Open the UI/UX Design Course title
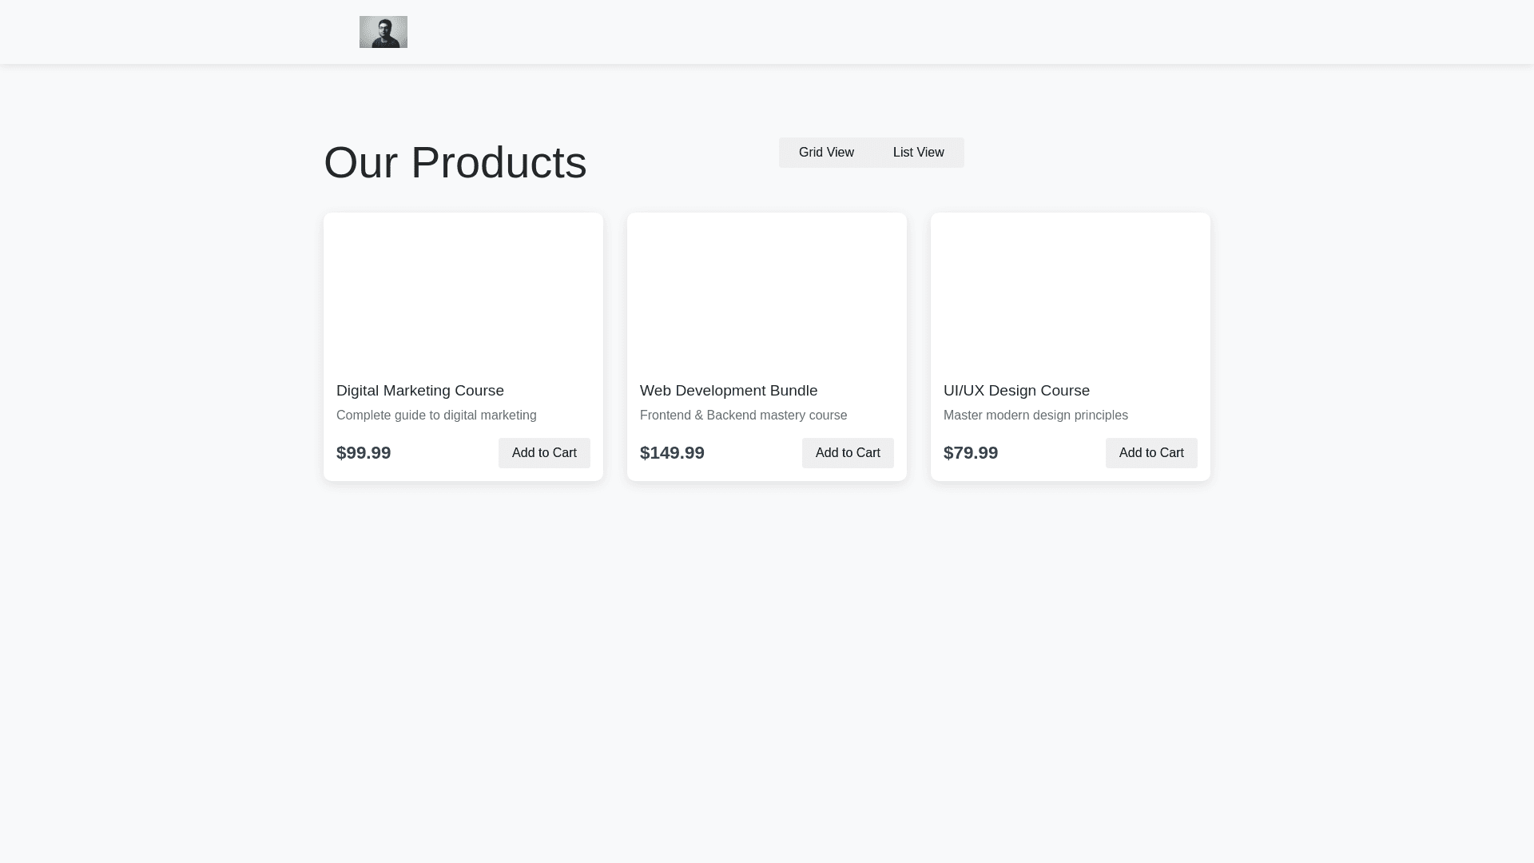This screenshot has width=1534, height=863. tap(1016, 391)
